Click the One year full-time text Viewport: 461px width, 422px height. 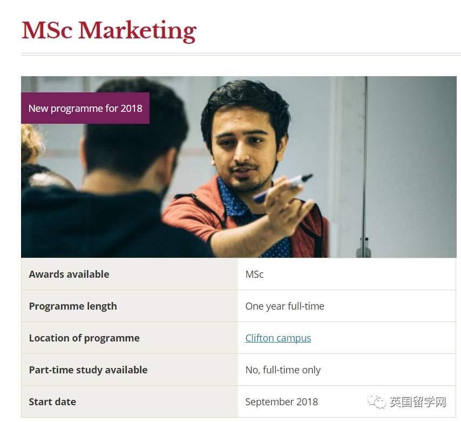click(284, 306)
